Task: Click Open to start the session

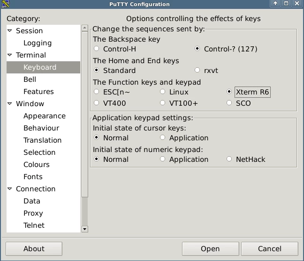Action: [x=210, y=249]
